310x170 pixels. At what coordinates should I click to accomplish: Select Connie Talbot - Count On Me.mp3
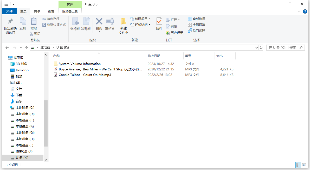pyautogui.click(x=85, y=75)
